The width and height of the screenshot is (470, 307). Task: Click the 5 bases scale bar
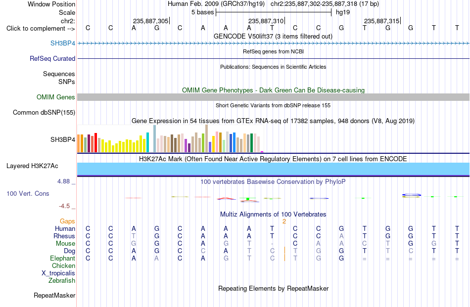point(274,12)
